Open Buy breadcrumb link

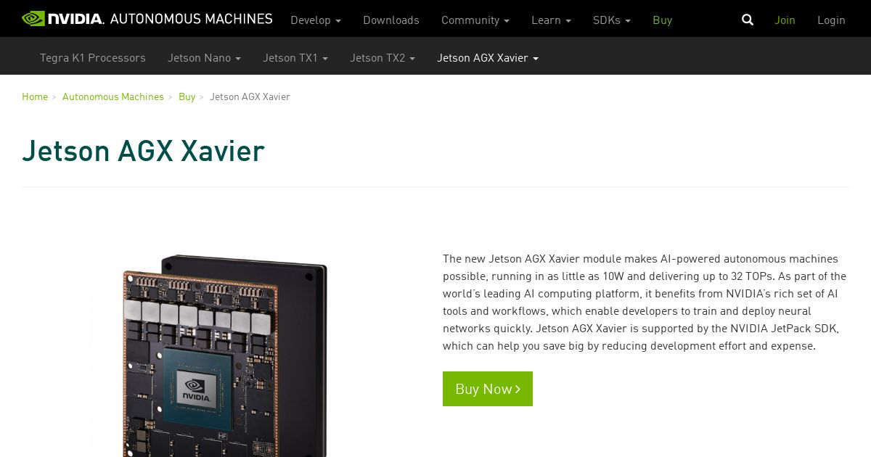coord(187,96)
